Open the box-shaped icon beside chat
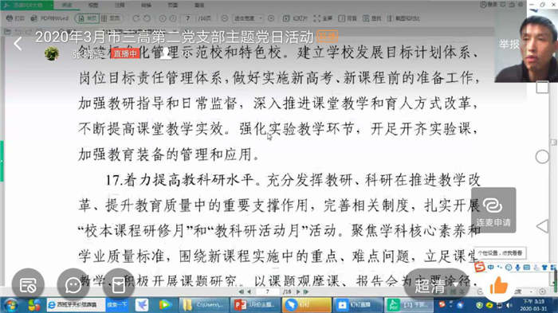This screenshot has height=313, width=558. 118,285
